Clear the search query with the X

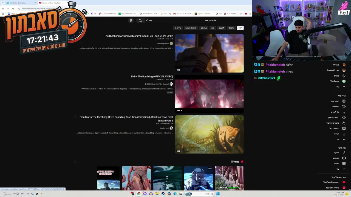click(147, 21)
